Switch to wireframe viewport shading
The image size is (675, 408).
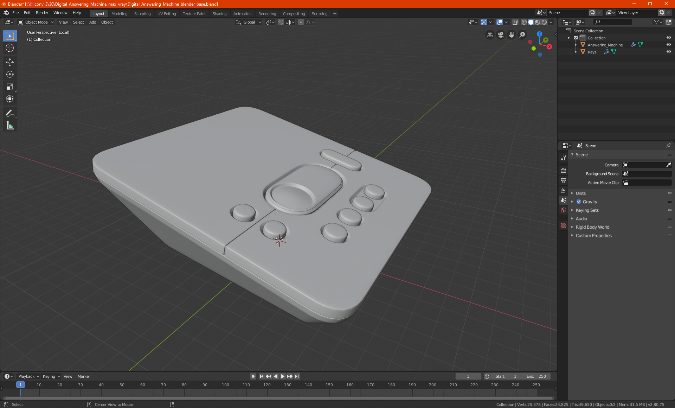[x=524, y=22]
